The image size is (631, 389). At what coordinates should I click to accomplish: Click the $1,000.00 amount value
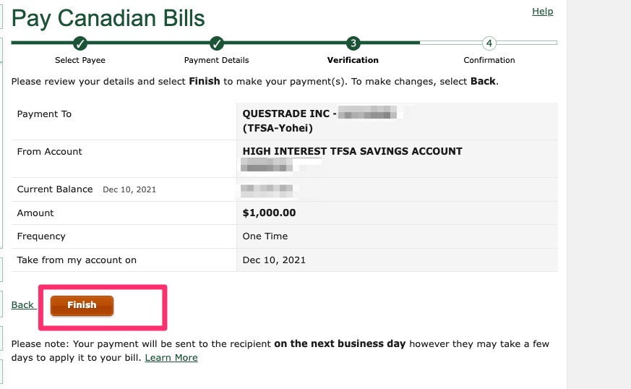click(x=269, y=213)
